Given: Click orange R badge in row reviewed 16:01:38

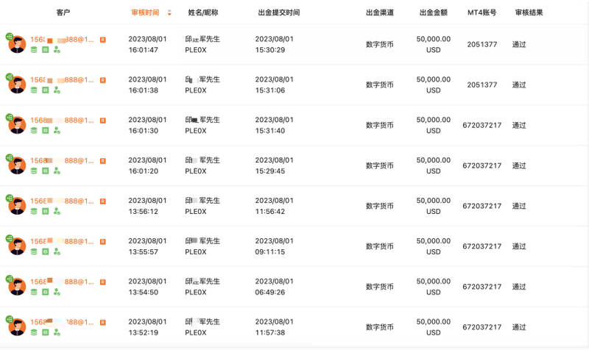Looking at the screenshot, I should [102, 80].
